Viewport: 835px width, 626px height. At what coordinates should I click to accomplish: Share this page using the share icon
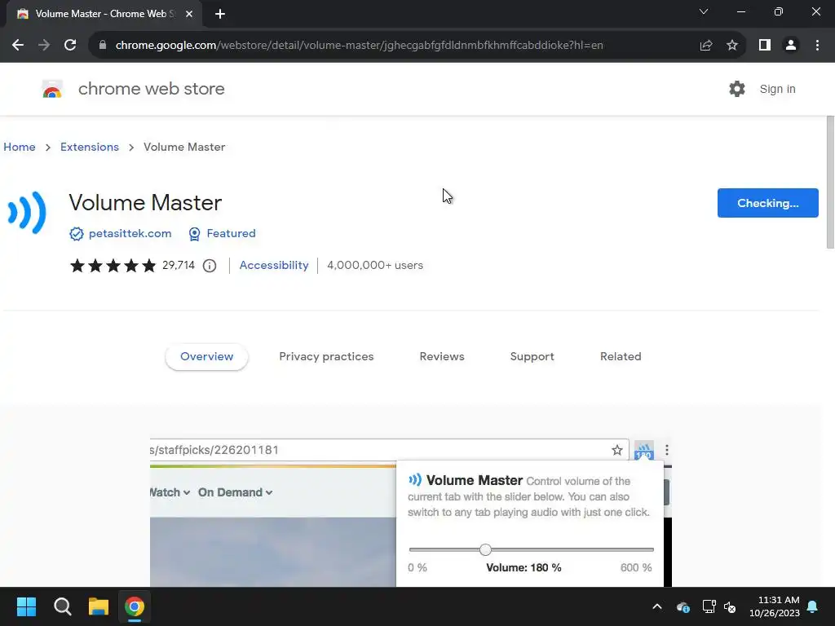pos(706,46)
